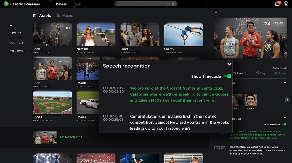Collapse the Speech recognition popup chevron
Screen dimensions: 292x163
coord(230,64)
